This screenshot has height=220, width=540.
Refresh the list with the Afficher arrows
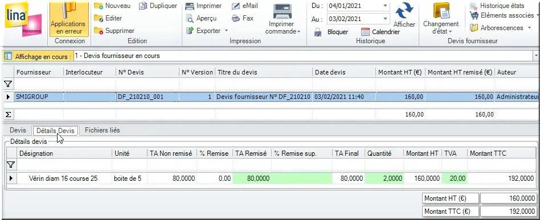[x=404, y=11]
